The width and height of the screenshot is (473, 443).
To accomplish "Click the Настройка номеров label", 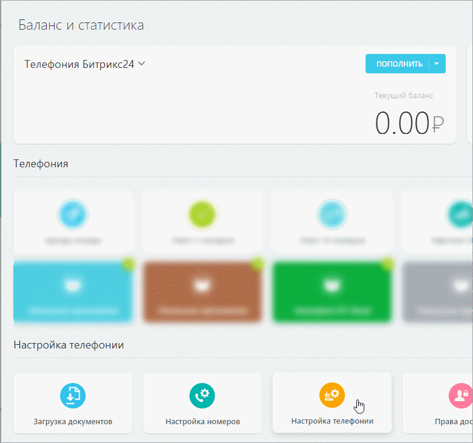I will (x=202, y=421).
